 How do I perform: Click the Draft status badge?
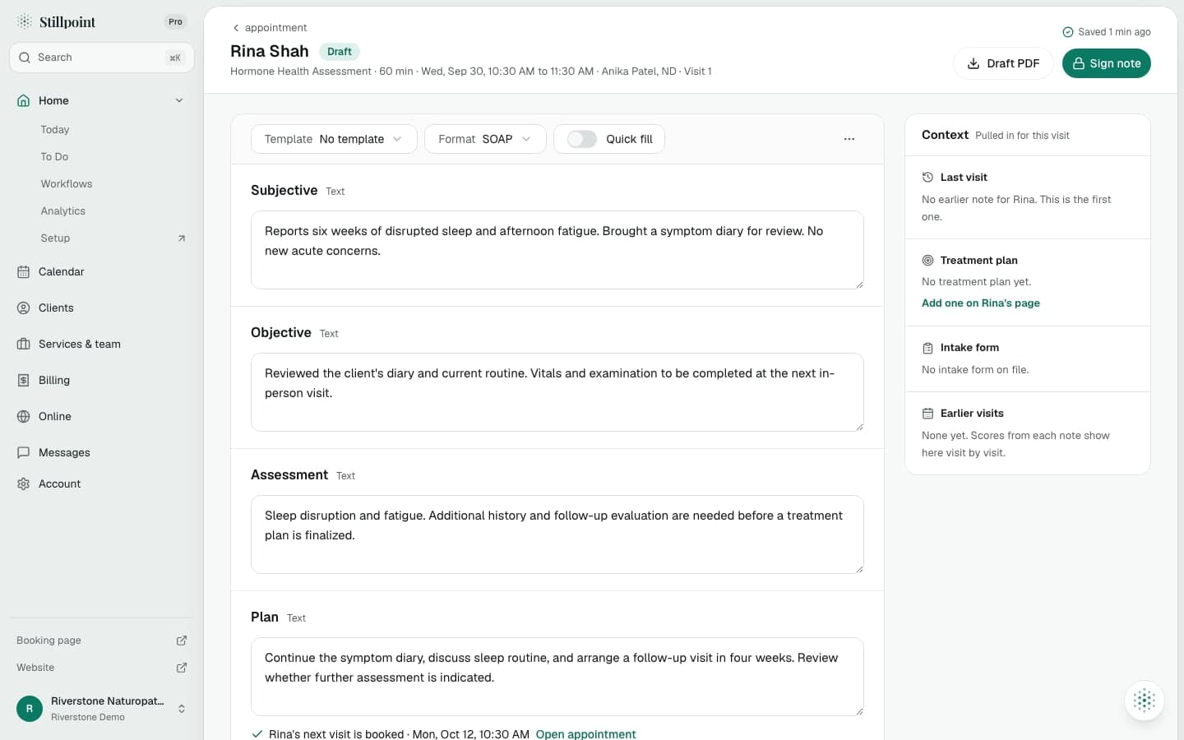(340, 52)
